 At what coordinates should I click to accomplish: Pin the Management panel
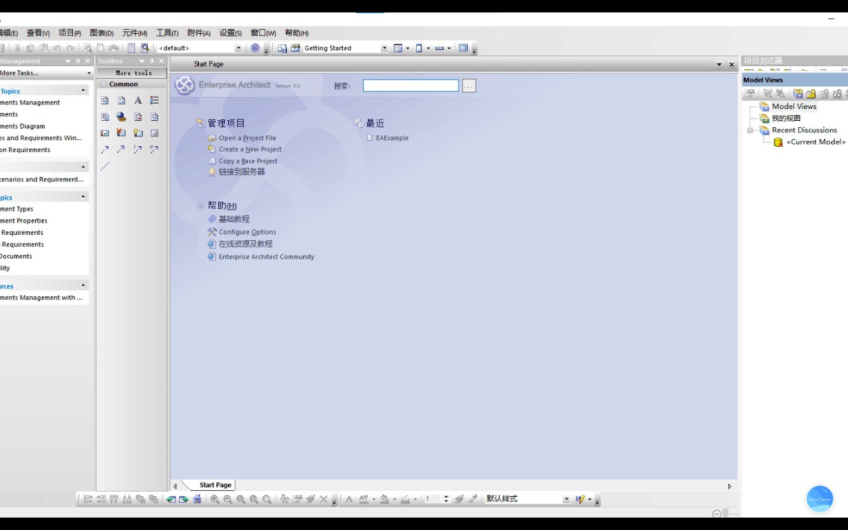pyautogui.click(x=78, y=61)
